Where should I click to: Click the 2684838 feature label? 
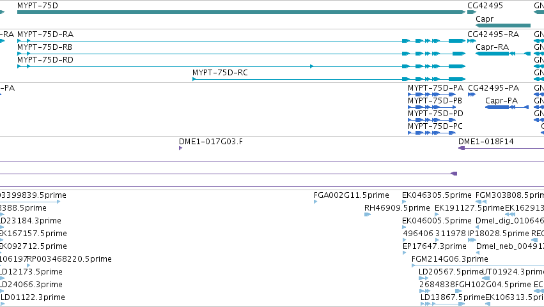coord(437,285)
